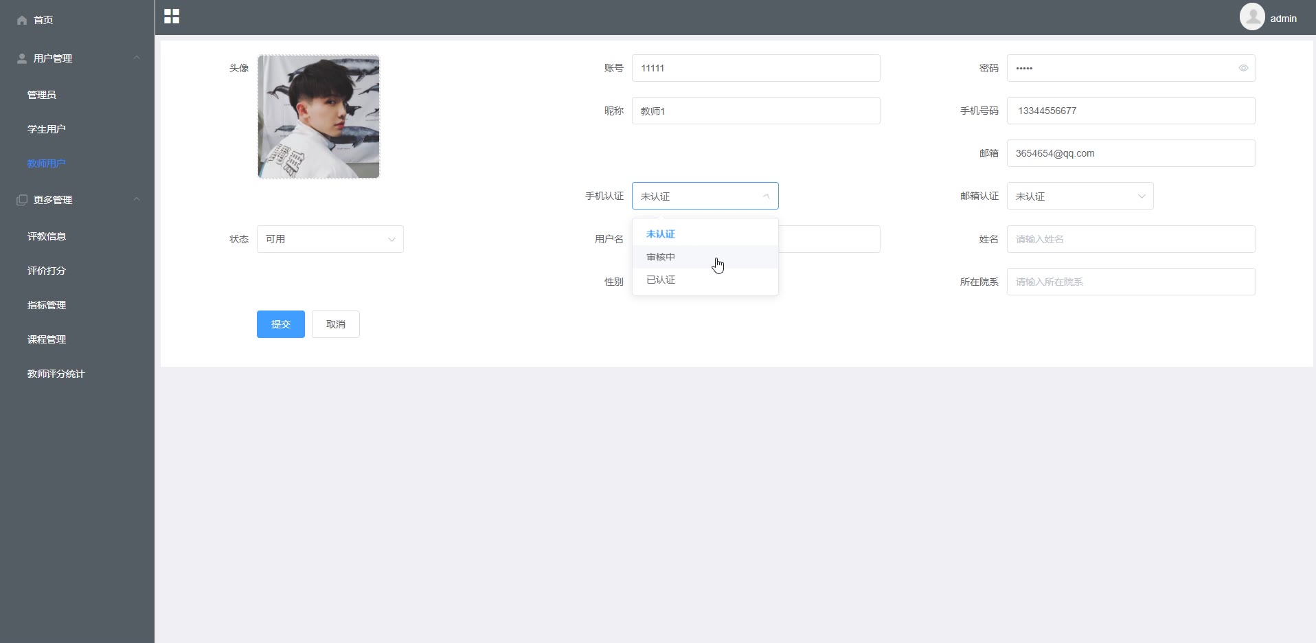Image resolution: width=1316 pixels, height=643 pixels.
Task: Focus the 用户名 input field
Action: pyautogui.click(x=830, y=239)
